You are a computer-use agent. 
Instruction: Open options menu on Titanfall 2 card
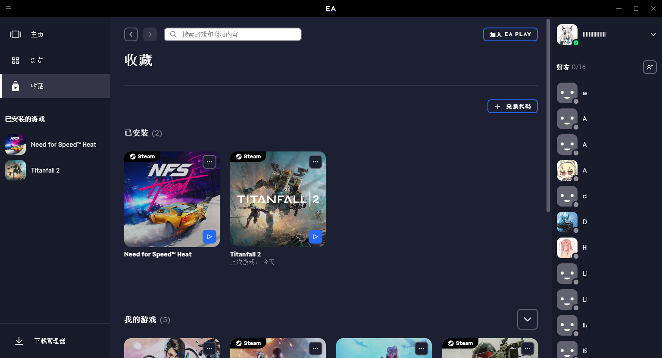315,162
